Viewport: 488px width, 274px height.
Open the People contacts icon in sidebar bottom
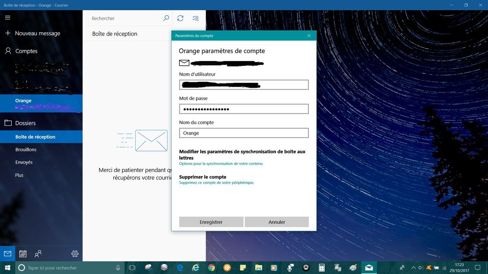pos(38,254)
